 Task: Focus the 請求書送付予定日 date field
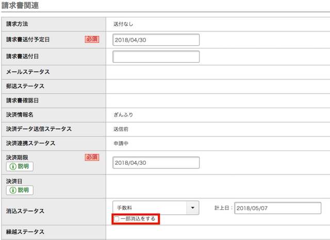(x=156, y=40)
